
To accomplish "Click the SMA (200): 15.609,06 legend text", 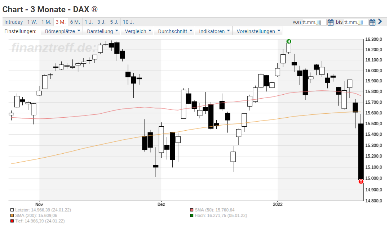I will (36, 215).
